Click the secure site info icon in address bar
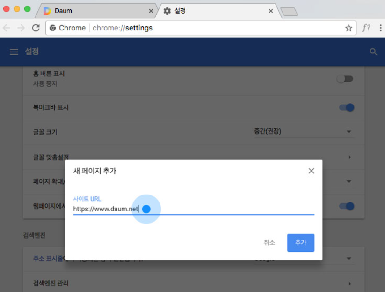The height and width of the screenshot is (292, 385). 52,28
